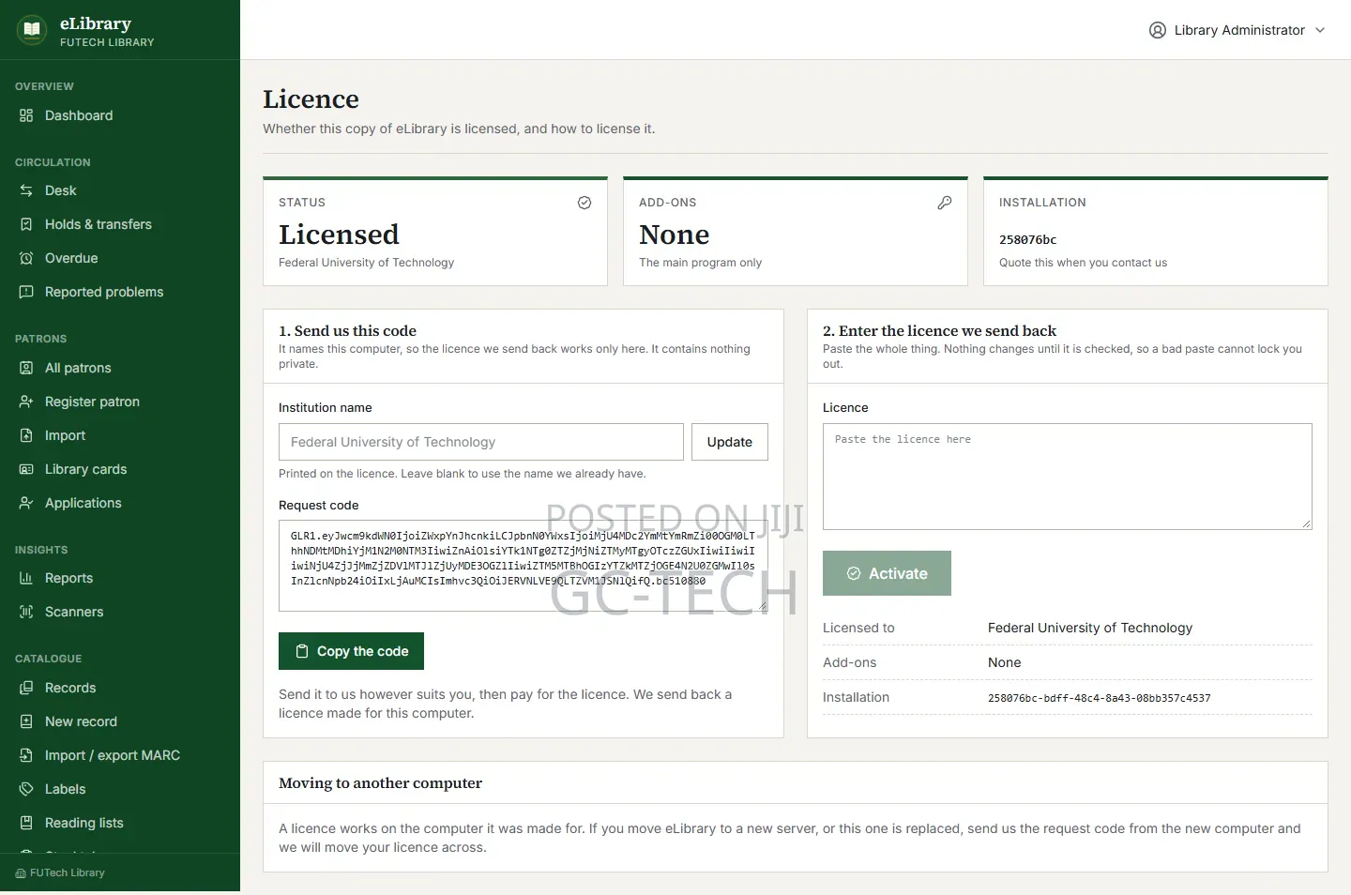
Task: Click the Copy the code button
Action: tap(351, 651)
